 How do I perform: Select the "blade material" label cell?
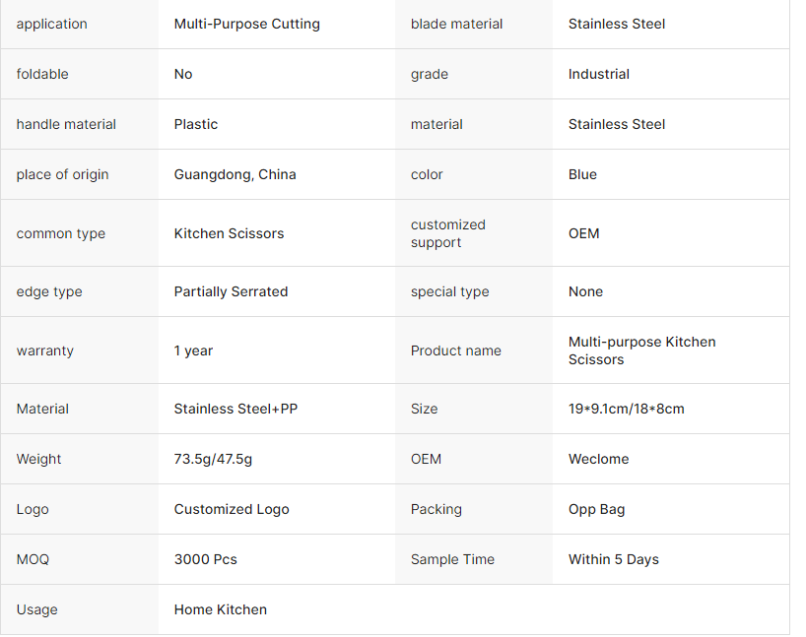(x=456, y=24)
